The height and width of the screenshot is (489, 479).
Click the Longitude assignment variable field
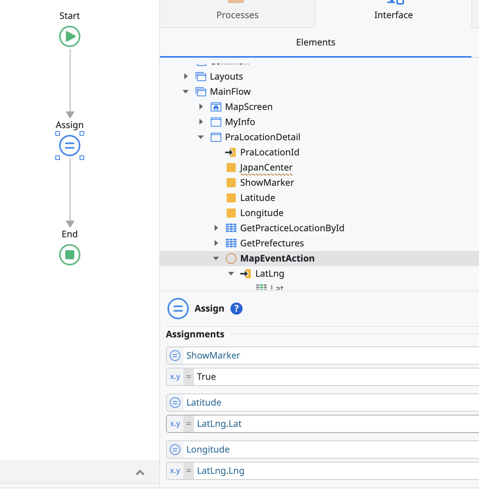(x=323, y=450)
